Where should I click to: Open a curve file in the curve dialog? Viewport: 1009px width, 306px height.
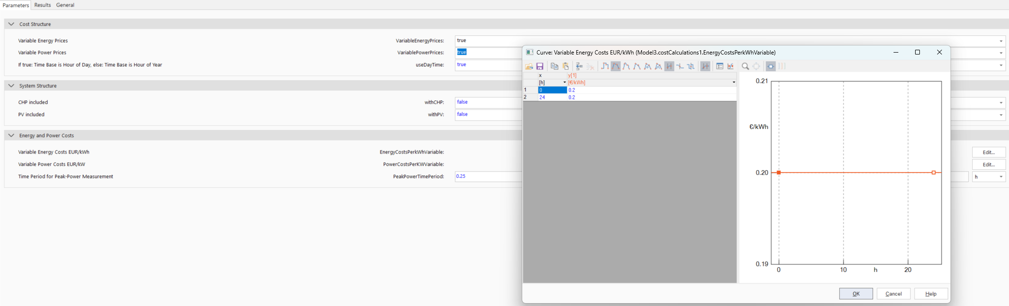[529, 66]
